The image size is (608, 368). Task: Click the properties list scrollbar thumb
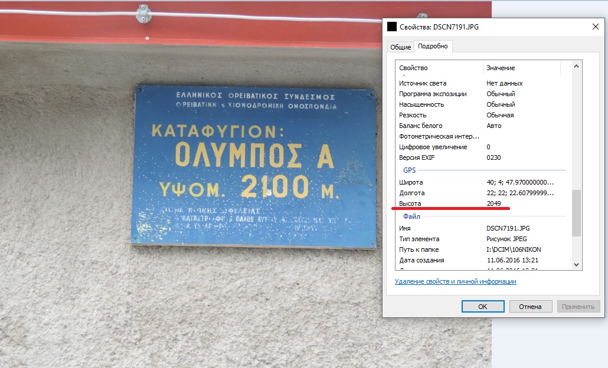(576, 212)
